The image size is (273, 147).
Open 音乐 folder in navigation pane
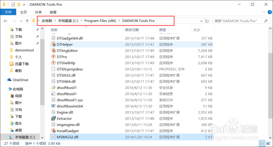pos(18,123)
